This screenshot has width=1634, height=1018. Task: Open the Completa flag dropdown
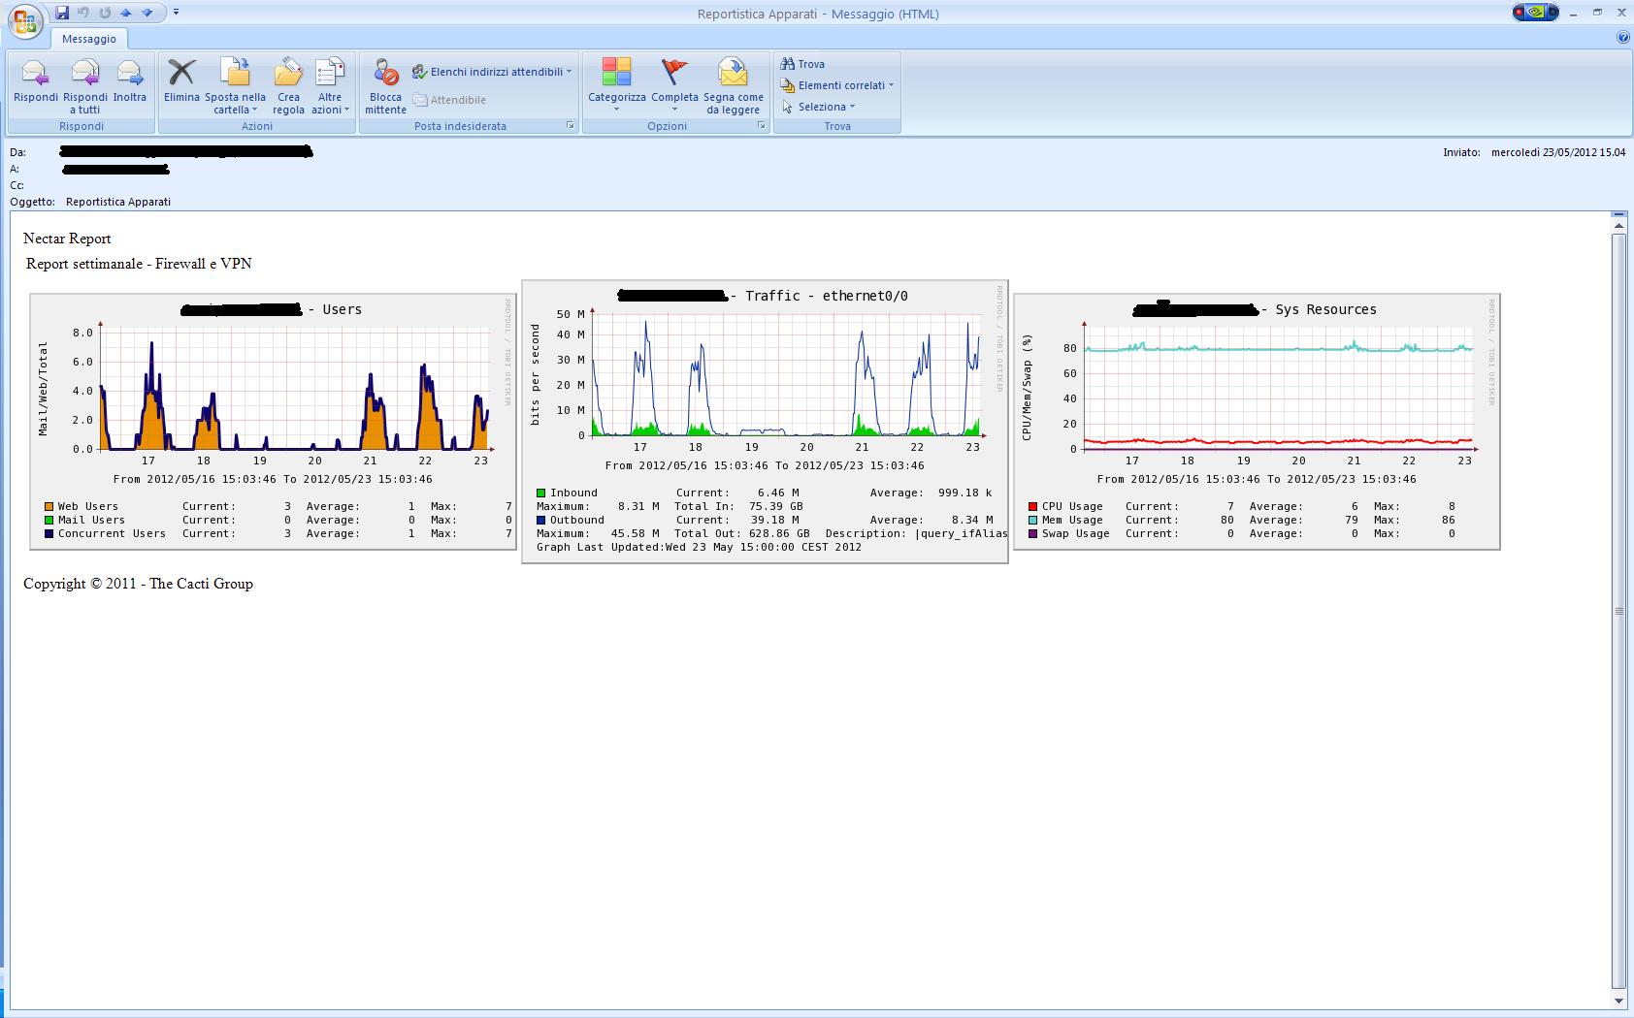(x=674, y=84)
